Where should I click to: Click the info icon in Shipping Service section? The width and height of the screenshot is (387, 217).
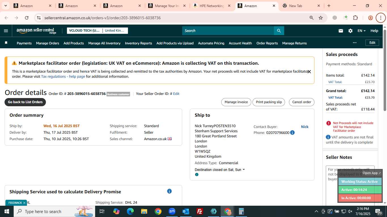(169, 191)
